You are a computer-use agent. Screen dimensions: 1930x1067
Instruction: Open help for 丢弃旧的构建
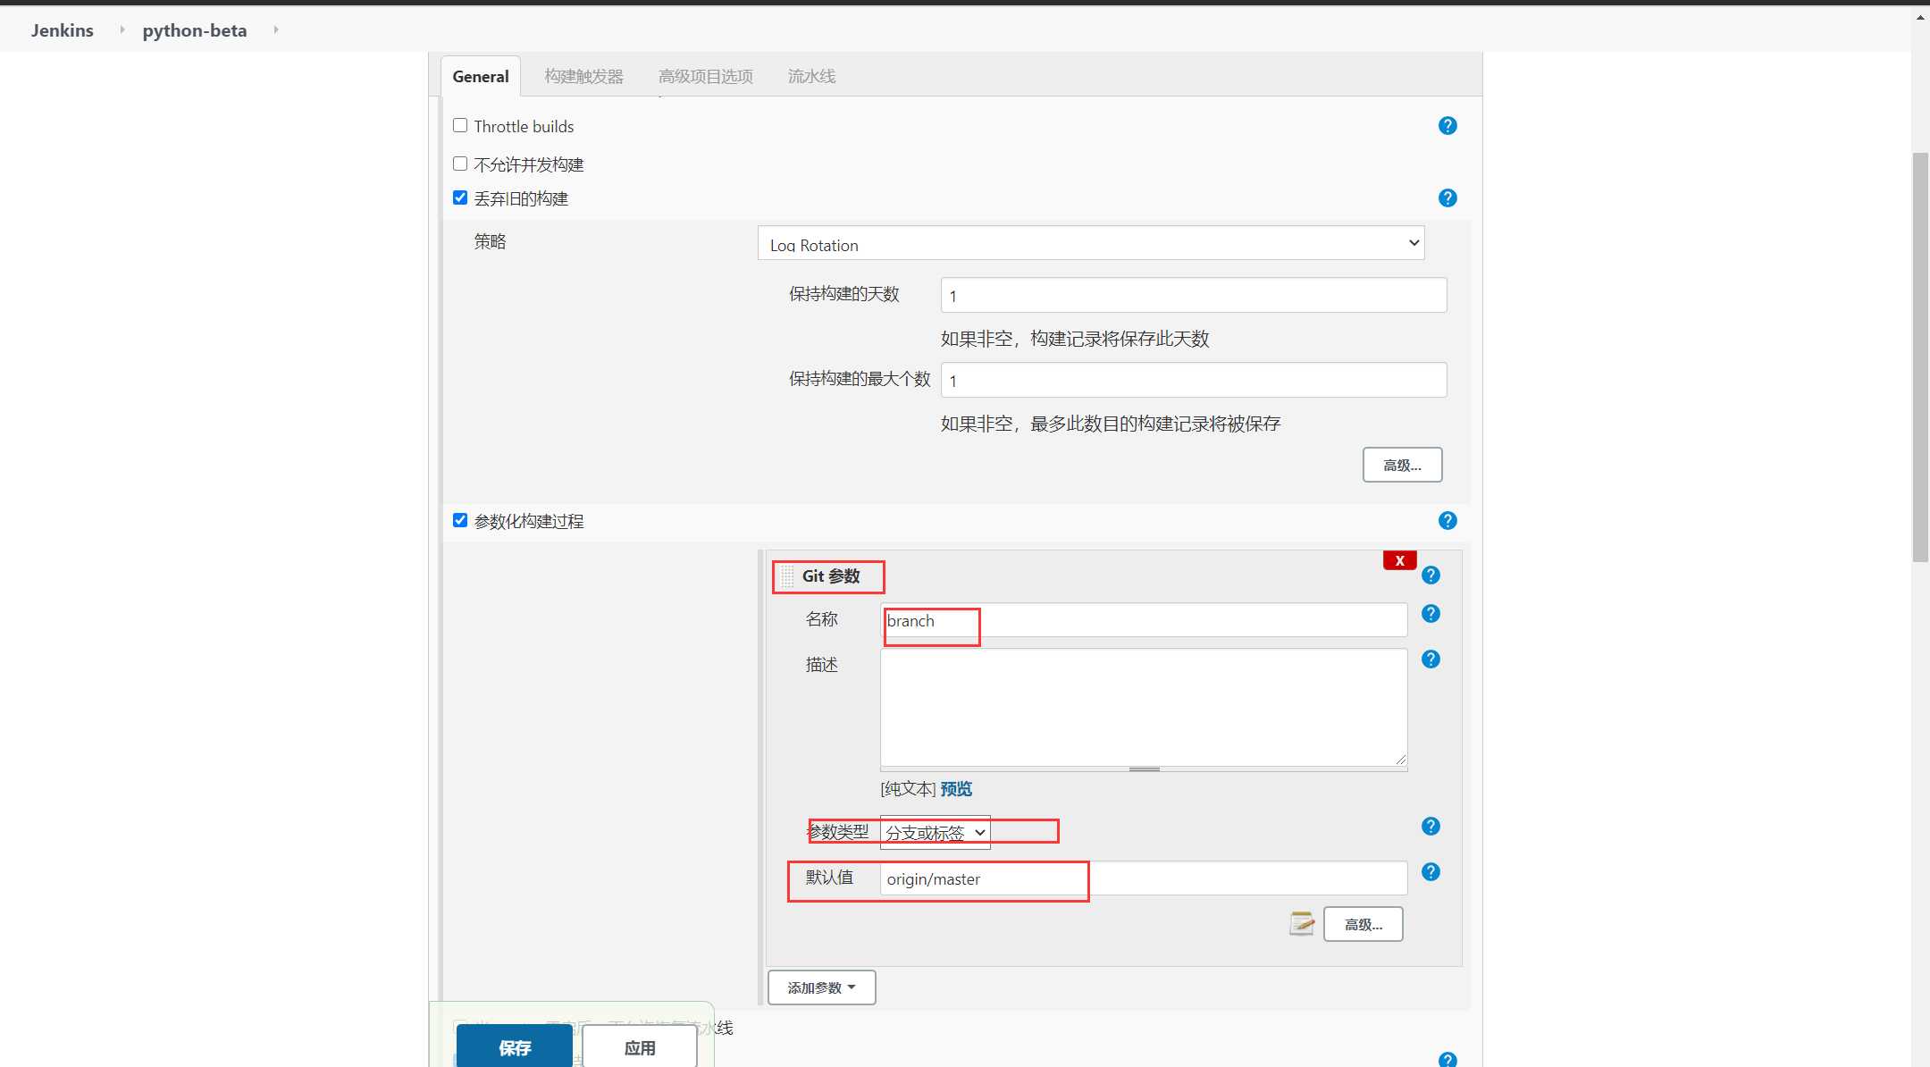point(1447,198)
